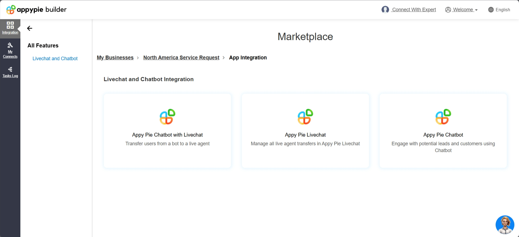Select Livechat and Chatbot feature category
This screenshot has height=237, width=519.
point(55,58)
